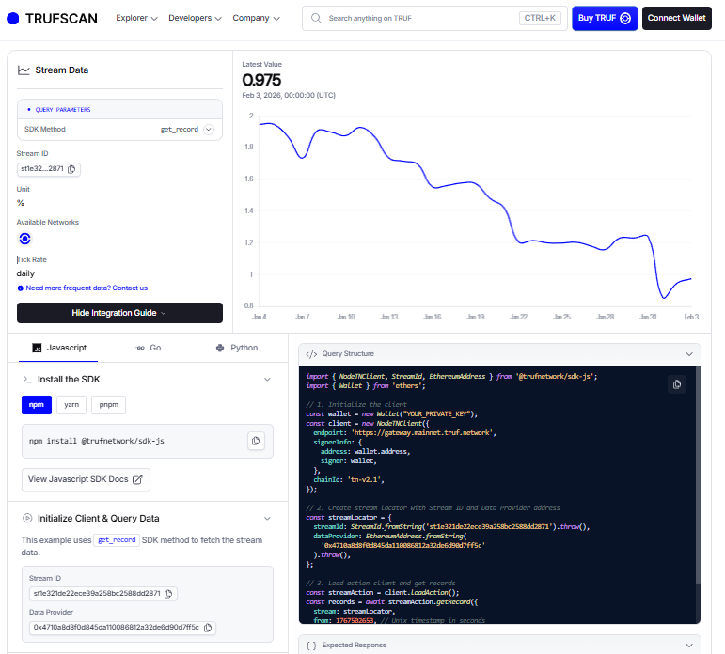
Task: Open the Company menu
Action: tap(256, 18)
